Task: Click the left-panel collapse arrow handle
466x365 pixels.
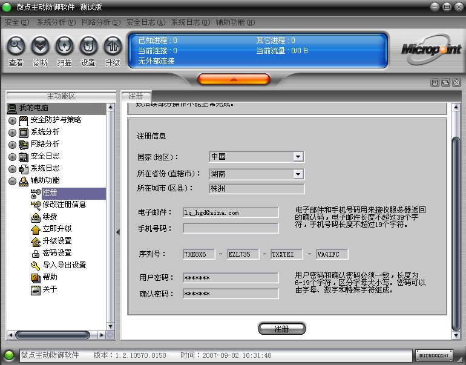Action: point(118,232)
